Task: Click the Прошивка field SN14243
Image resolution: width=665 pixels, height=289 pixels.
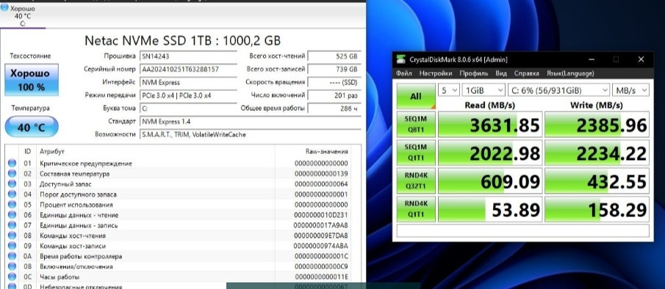Action: pyautogui.click(x=188, y=56)
